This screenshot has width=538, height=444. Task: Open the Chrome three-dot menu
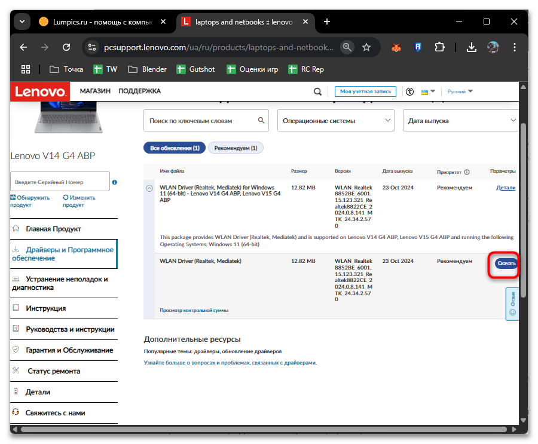coord(514,47)
